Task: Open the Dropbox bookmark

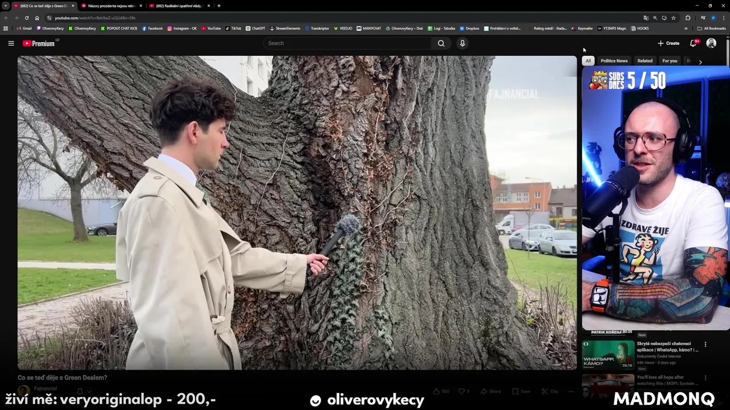Action: [x=469, y=28]
